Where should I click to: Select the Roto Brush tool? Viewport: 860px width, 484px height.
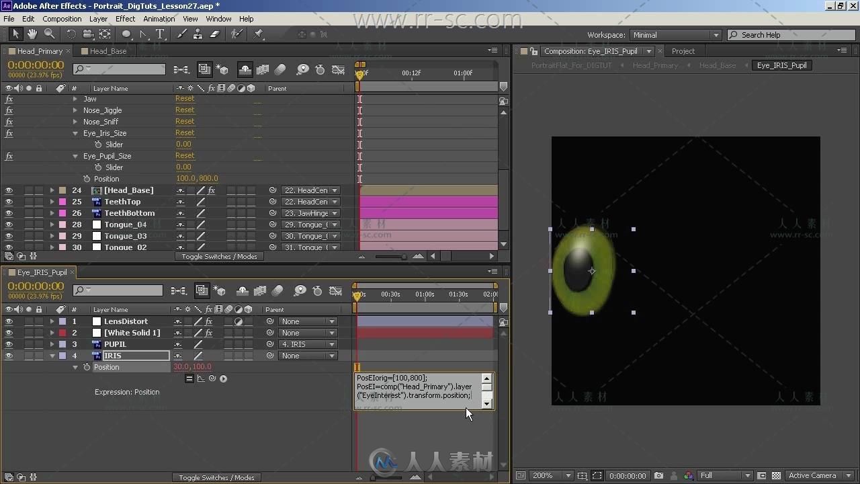[236, 34]
